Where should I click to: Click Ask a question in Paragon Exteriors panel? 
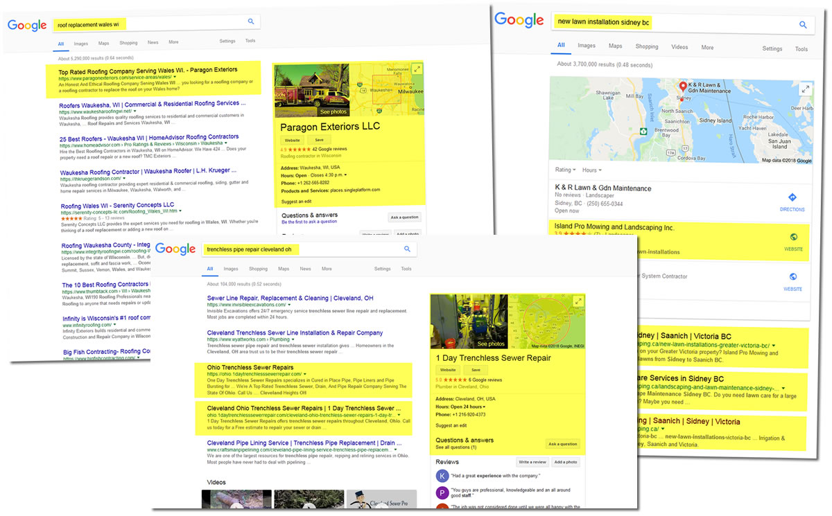404,217
